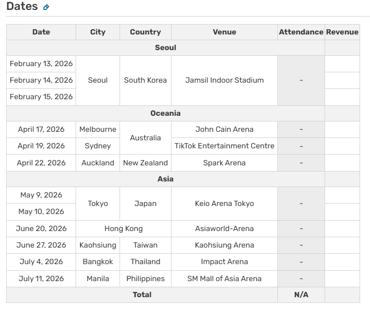The height and width of the screenshot is (309, 370).
Task: Select the July 11, 2026 date cell
Action: pos(41,279)
